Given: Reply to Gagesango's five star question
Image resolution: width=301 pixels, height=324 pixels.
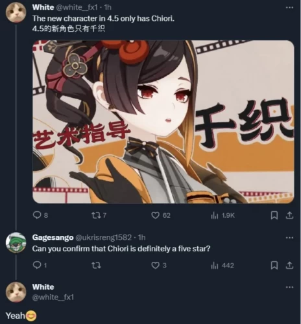Looking at the screenshot, I should tap(37, 265).
